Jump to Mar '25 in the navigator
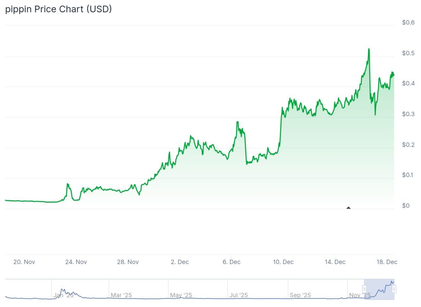The image size is (421, 307). pos(122,295)
